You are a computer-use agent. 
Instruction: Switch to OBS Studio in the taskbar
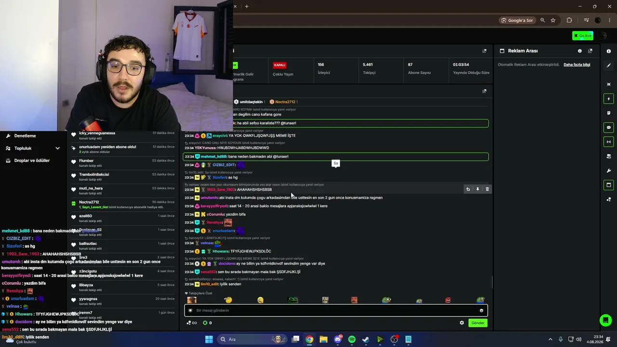(x=394, y=339)
